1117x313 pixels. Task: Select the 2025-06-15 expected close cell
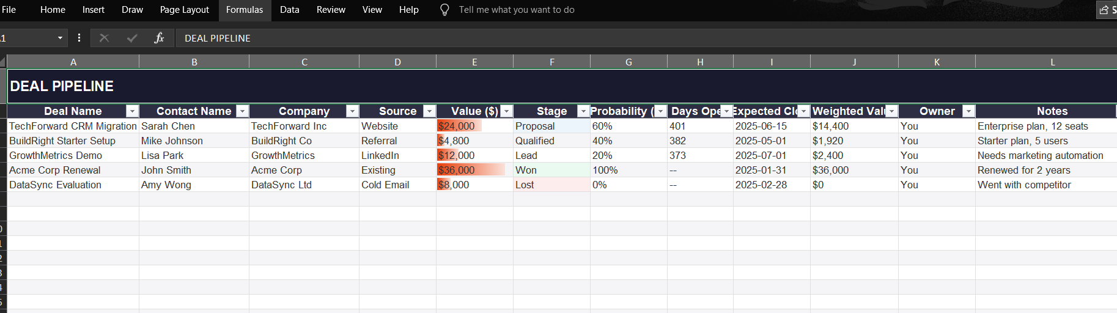pos(772,126)
